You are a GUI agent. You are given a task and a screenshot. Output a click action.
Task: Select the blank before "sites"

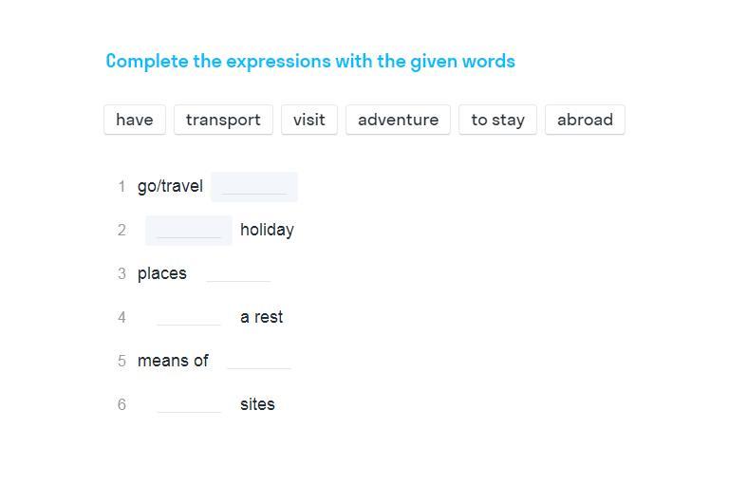point(189,405)
